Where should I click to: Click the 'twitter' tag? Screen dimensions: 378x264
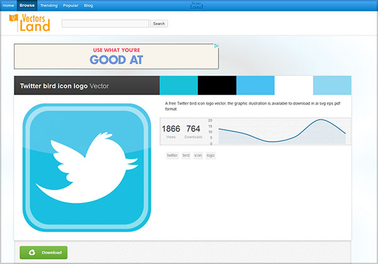click(173, 156)
